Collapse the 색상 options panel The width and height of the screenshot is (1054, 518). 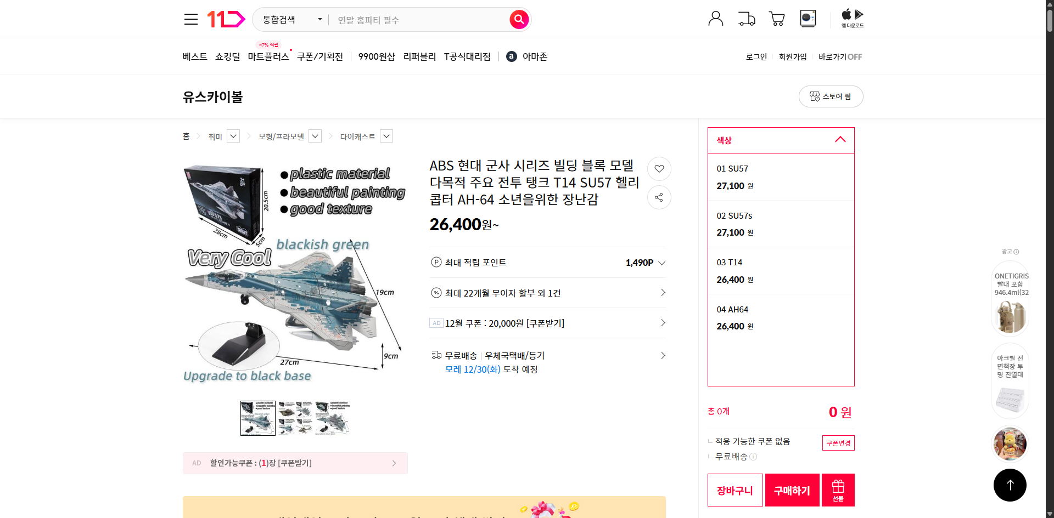(x=839, y=139)
